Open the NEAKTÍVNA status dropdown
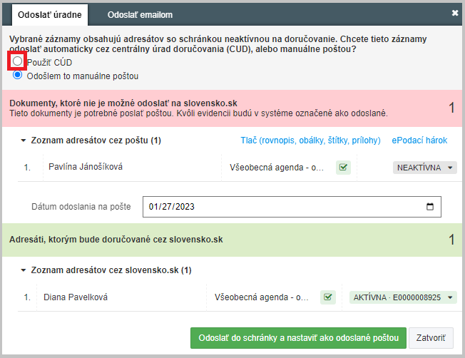Image resolution: width=465 pixels, height=358 pixels. [424, 168]
